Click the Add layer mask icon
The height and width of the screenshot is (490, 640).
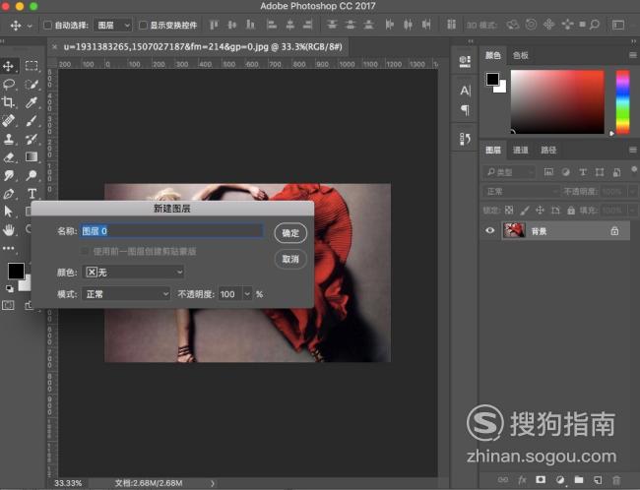point(541,480)
